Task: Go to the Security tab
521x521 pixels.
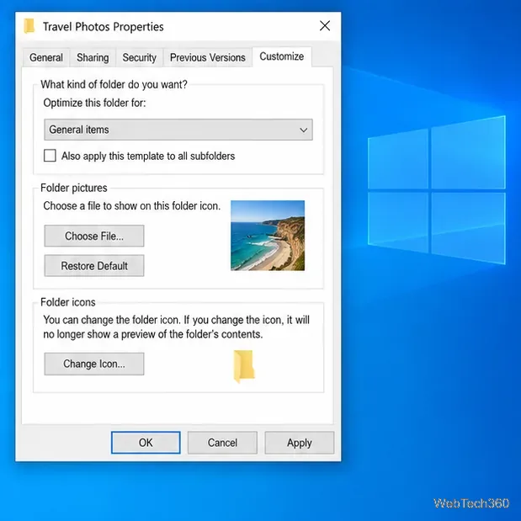Action: tap(139, 57)
